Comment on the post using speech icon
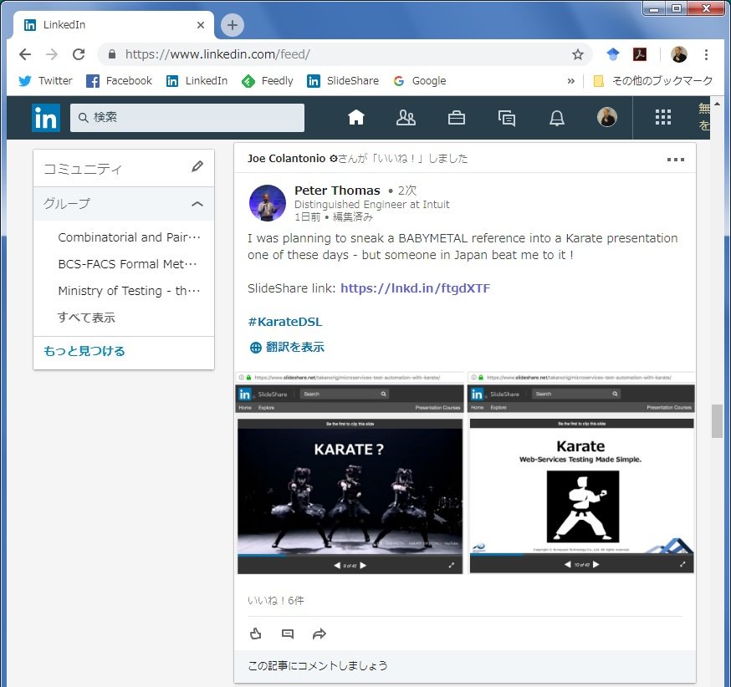The height and width of the screenshot is (687, 731). 288,634
